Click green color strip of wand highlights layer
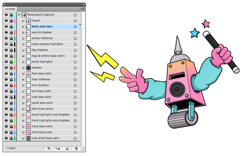 [15, 62]
